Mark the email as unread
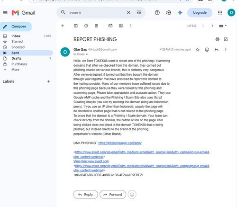The height and width of the screenshot is (207, 237). (x=110, y=26)
